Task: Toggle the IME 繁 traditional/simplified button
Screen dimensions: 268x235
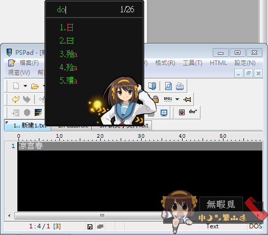Action: (226, 218)
